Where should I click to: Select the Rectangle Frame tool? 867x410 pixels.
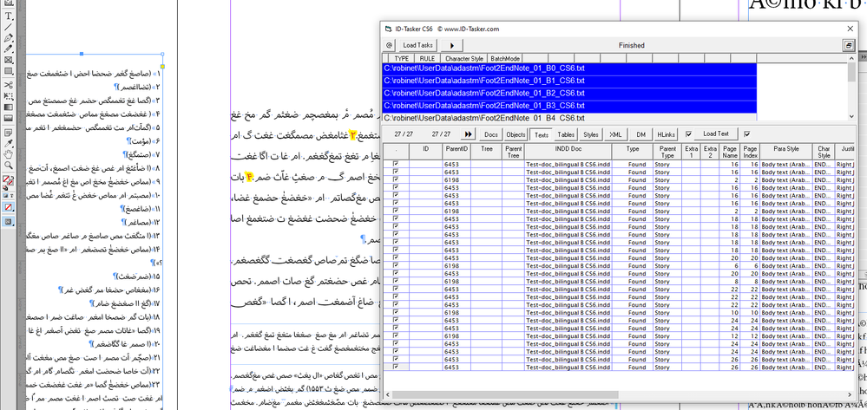tap(9, 60)
